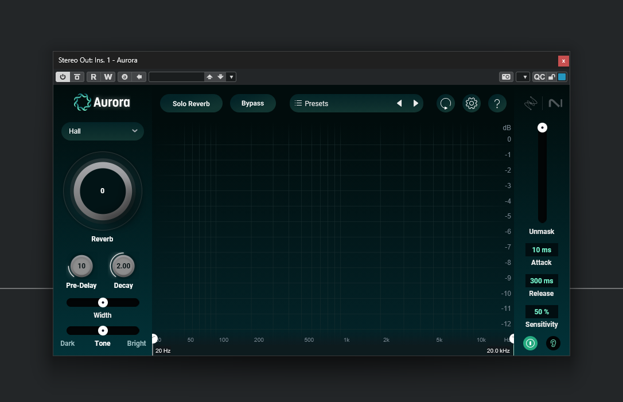The height and width of the screenshot is (402, 623).
Task: Click the QC quick controls button
Action: click(x=539, y=76)
